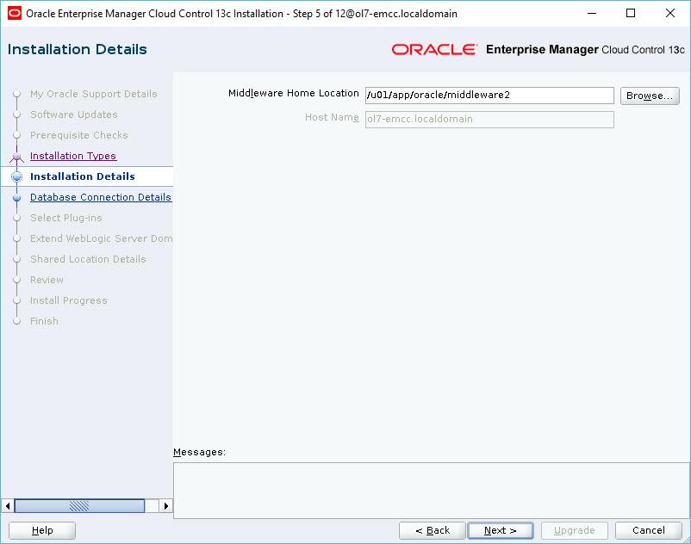
Task: Open the installer Help
Action: tap(42, 530)
